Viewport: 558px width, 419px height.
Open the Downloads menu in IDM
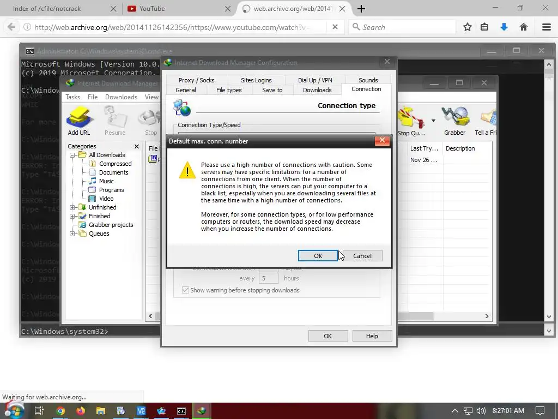(x=121, y=97)
